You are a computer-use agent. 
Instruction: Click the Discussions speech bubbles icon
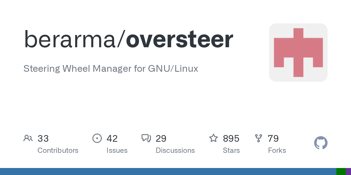coord(146,138)
